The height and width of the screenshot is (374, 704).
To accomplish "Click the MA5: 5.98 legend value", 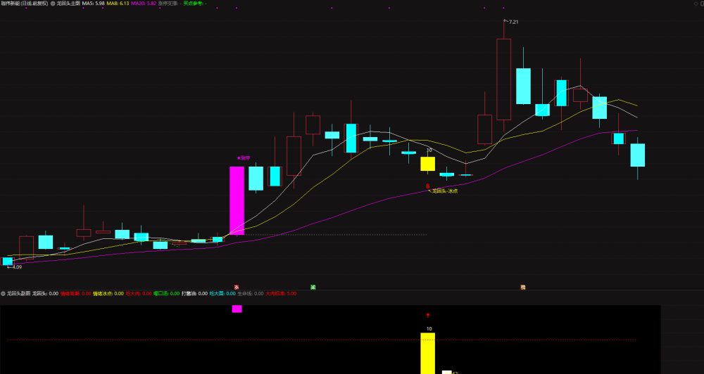I will tap(94, 3).
